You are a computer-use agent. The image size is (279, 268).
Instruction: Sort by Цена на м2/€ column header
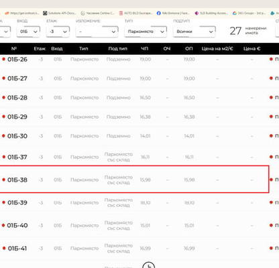(217, 48)
